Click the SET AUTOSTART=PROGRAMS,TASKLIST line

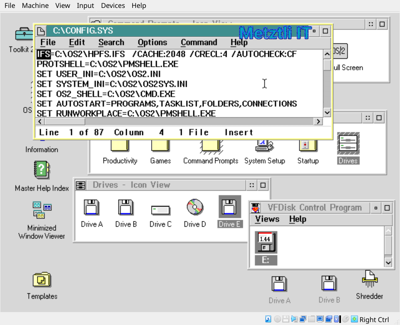coord(167,104)
